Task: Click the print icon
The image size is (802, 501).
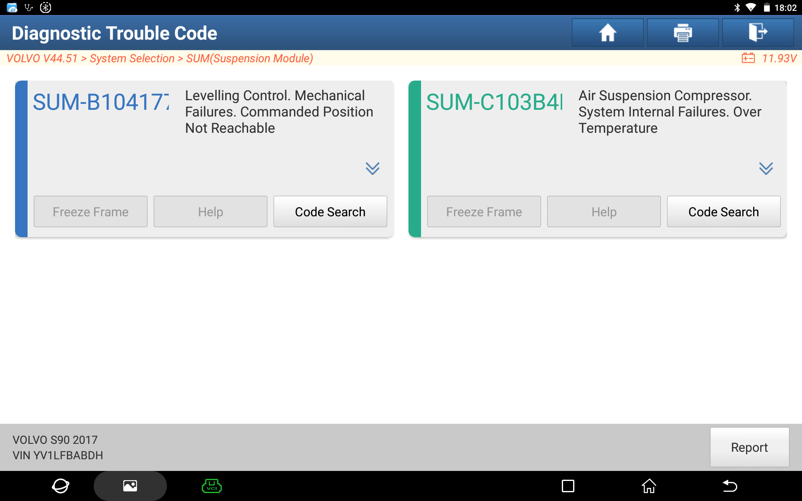Action: tap(684, 33)
